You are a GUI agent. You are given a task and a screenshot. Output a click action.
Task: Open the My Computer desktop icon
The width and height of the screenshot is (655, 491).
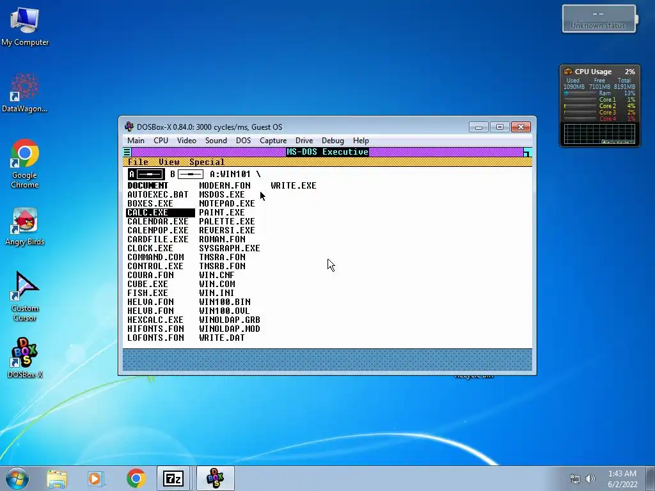25,26
